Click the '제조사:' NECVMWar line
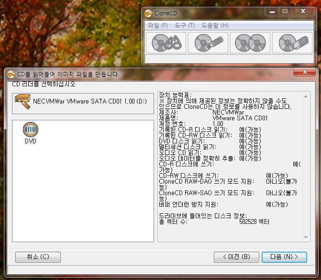The width and height of the screenshot is (321, 280). click(201, 112)
